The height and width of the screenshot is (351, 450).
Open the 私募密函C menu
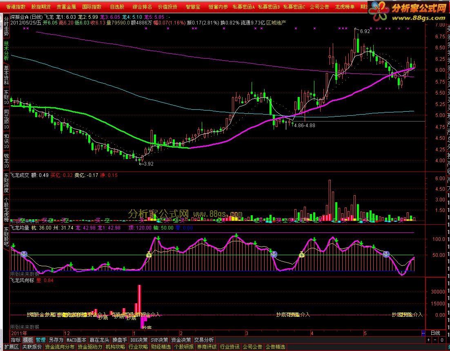(294, 7)
